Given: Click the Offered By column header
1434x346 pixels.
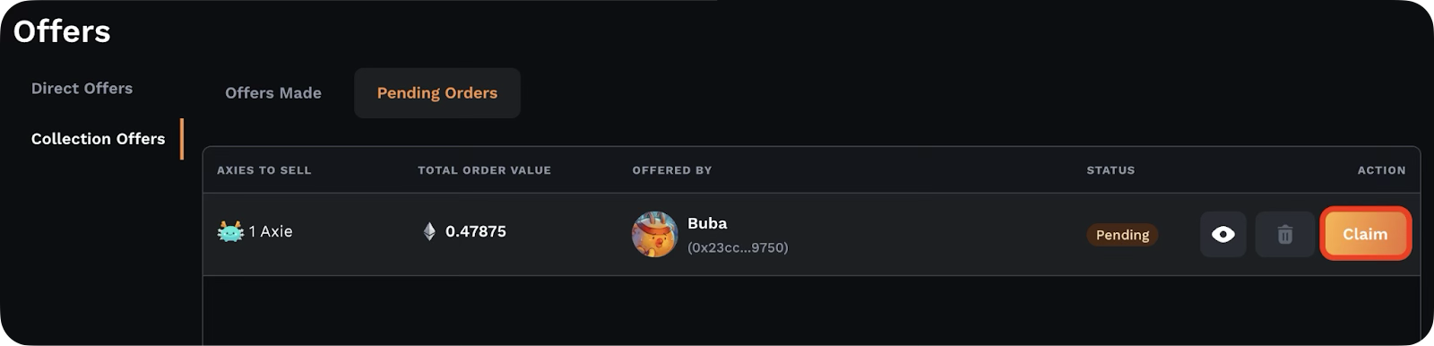Looking at the screenshot, I should 672,170.
